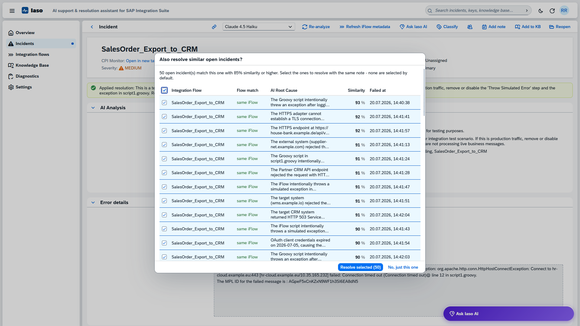Focus the search incidents input field

(478, 11)
